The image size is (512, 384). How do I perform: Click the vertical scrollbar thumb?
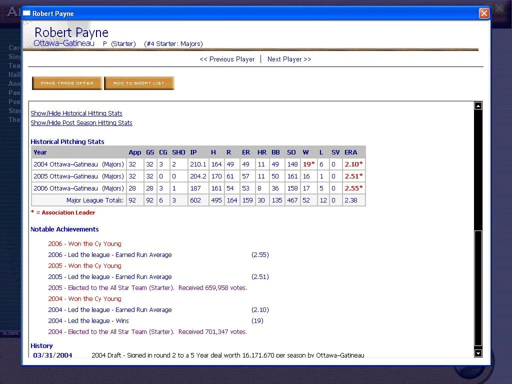pos(478,287)
